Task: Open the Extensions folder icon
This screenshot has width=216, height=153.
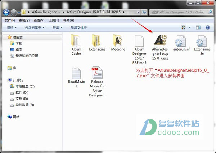Action: coord(96,40)
